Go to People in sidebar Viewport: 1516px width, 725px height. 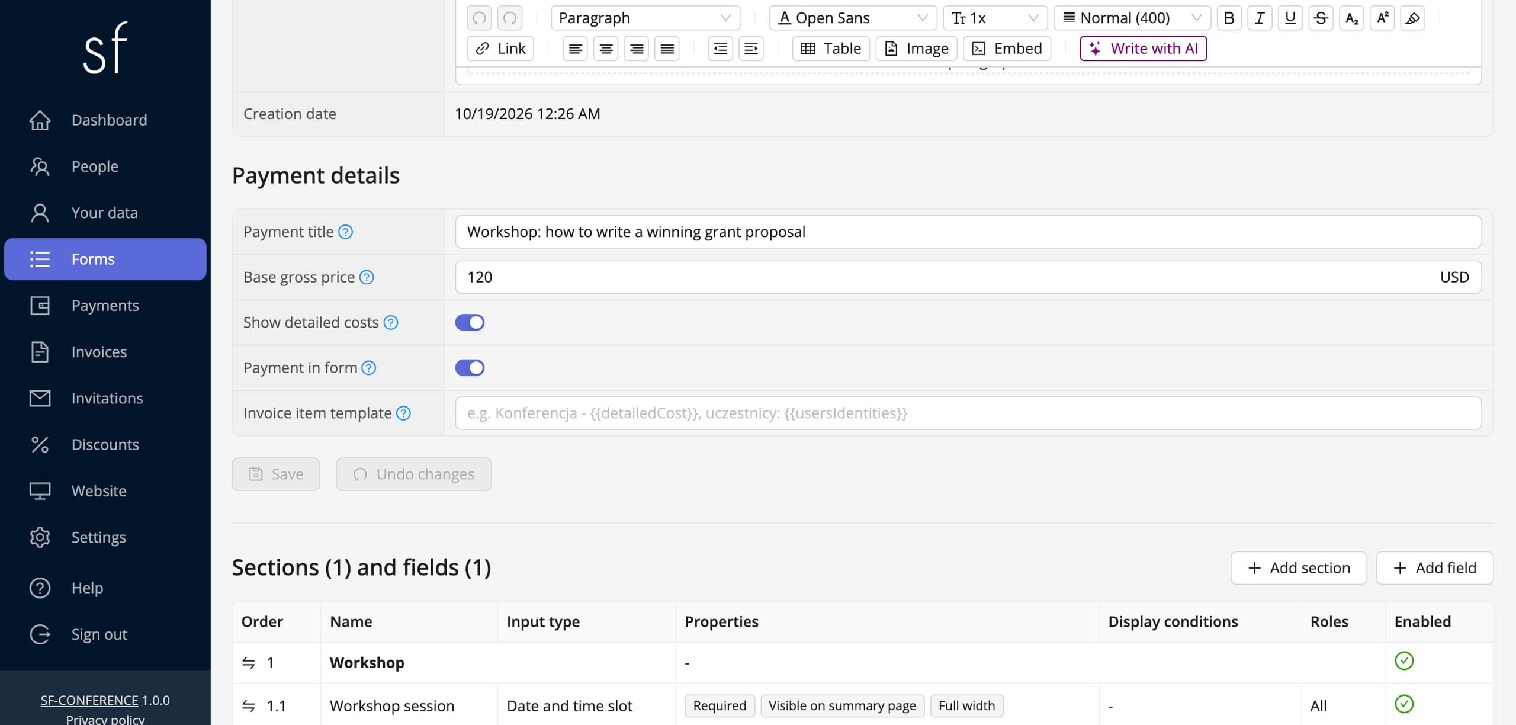coord(105,166)
